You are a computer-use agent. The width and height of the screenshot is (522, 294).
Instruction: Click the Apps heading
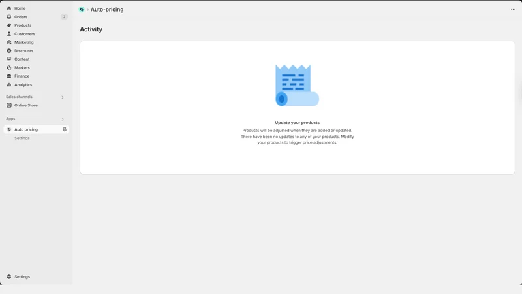(x=10, y=119)
